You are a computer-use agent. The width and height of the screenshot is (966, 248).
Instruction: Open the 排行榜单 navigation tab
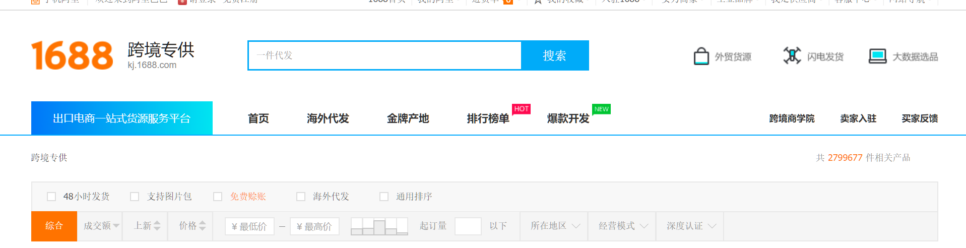pos(488,118)
